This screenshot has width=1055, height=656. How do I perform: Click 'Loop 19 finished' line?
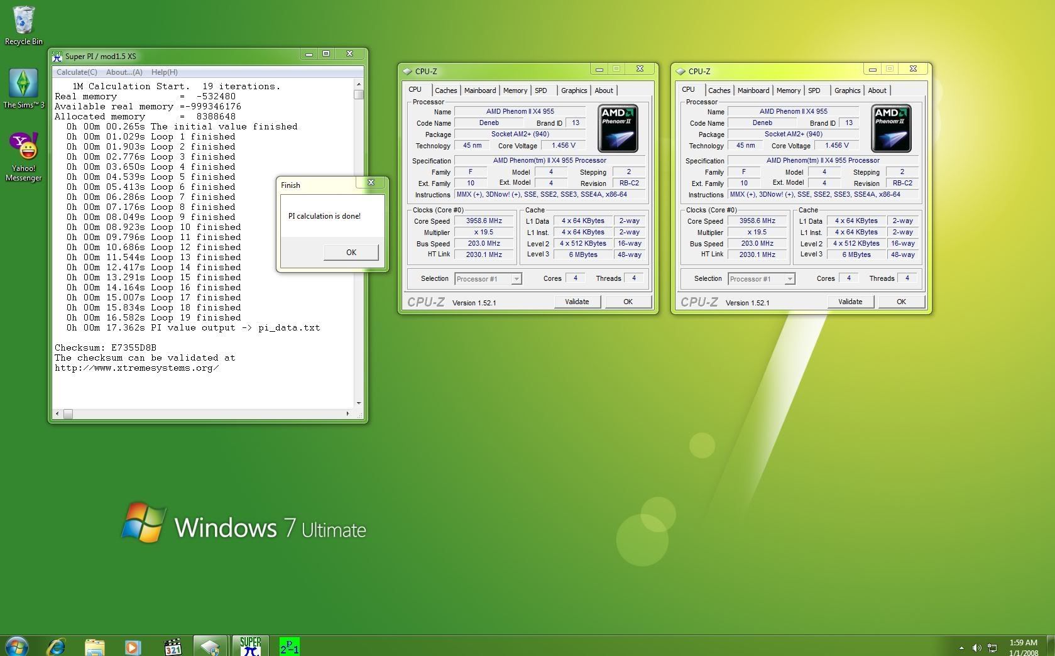(x=154, y=317)
